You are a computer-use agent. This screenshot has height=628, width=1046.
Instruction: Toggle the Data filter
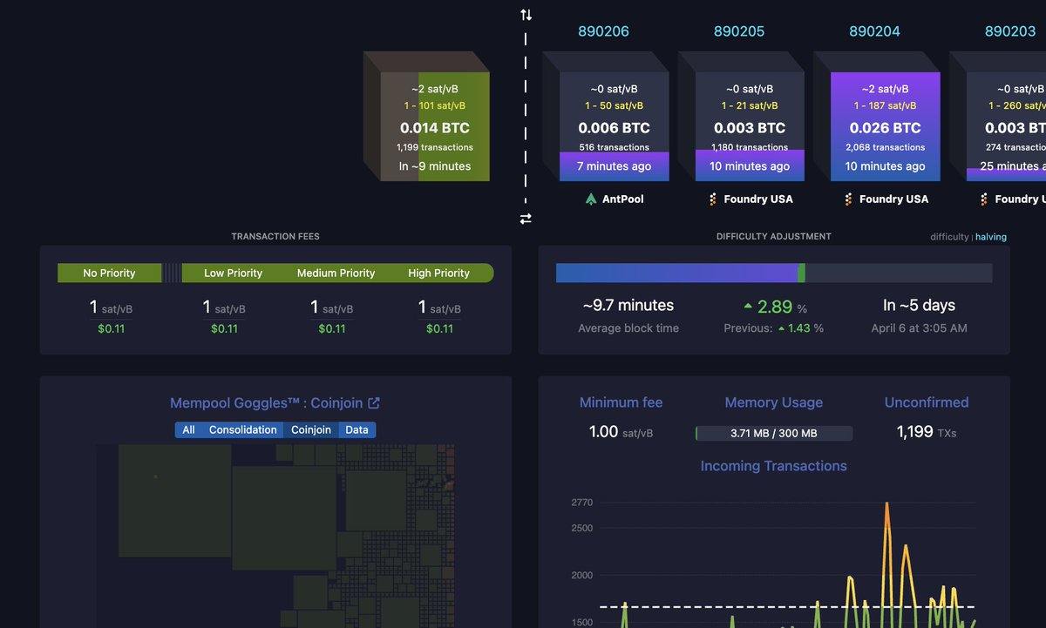(x=357, y=429)
